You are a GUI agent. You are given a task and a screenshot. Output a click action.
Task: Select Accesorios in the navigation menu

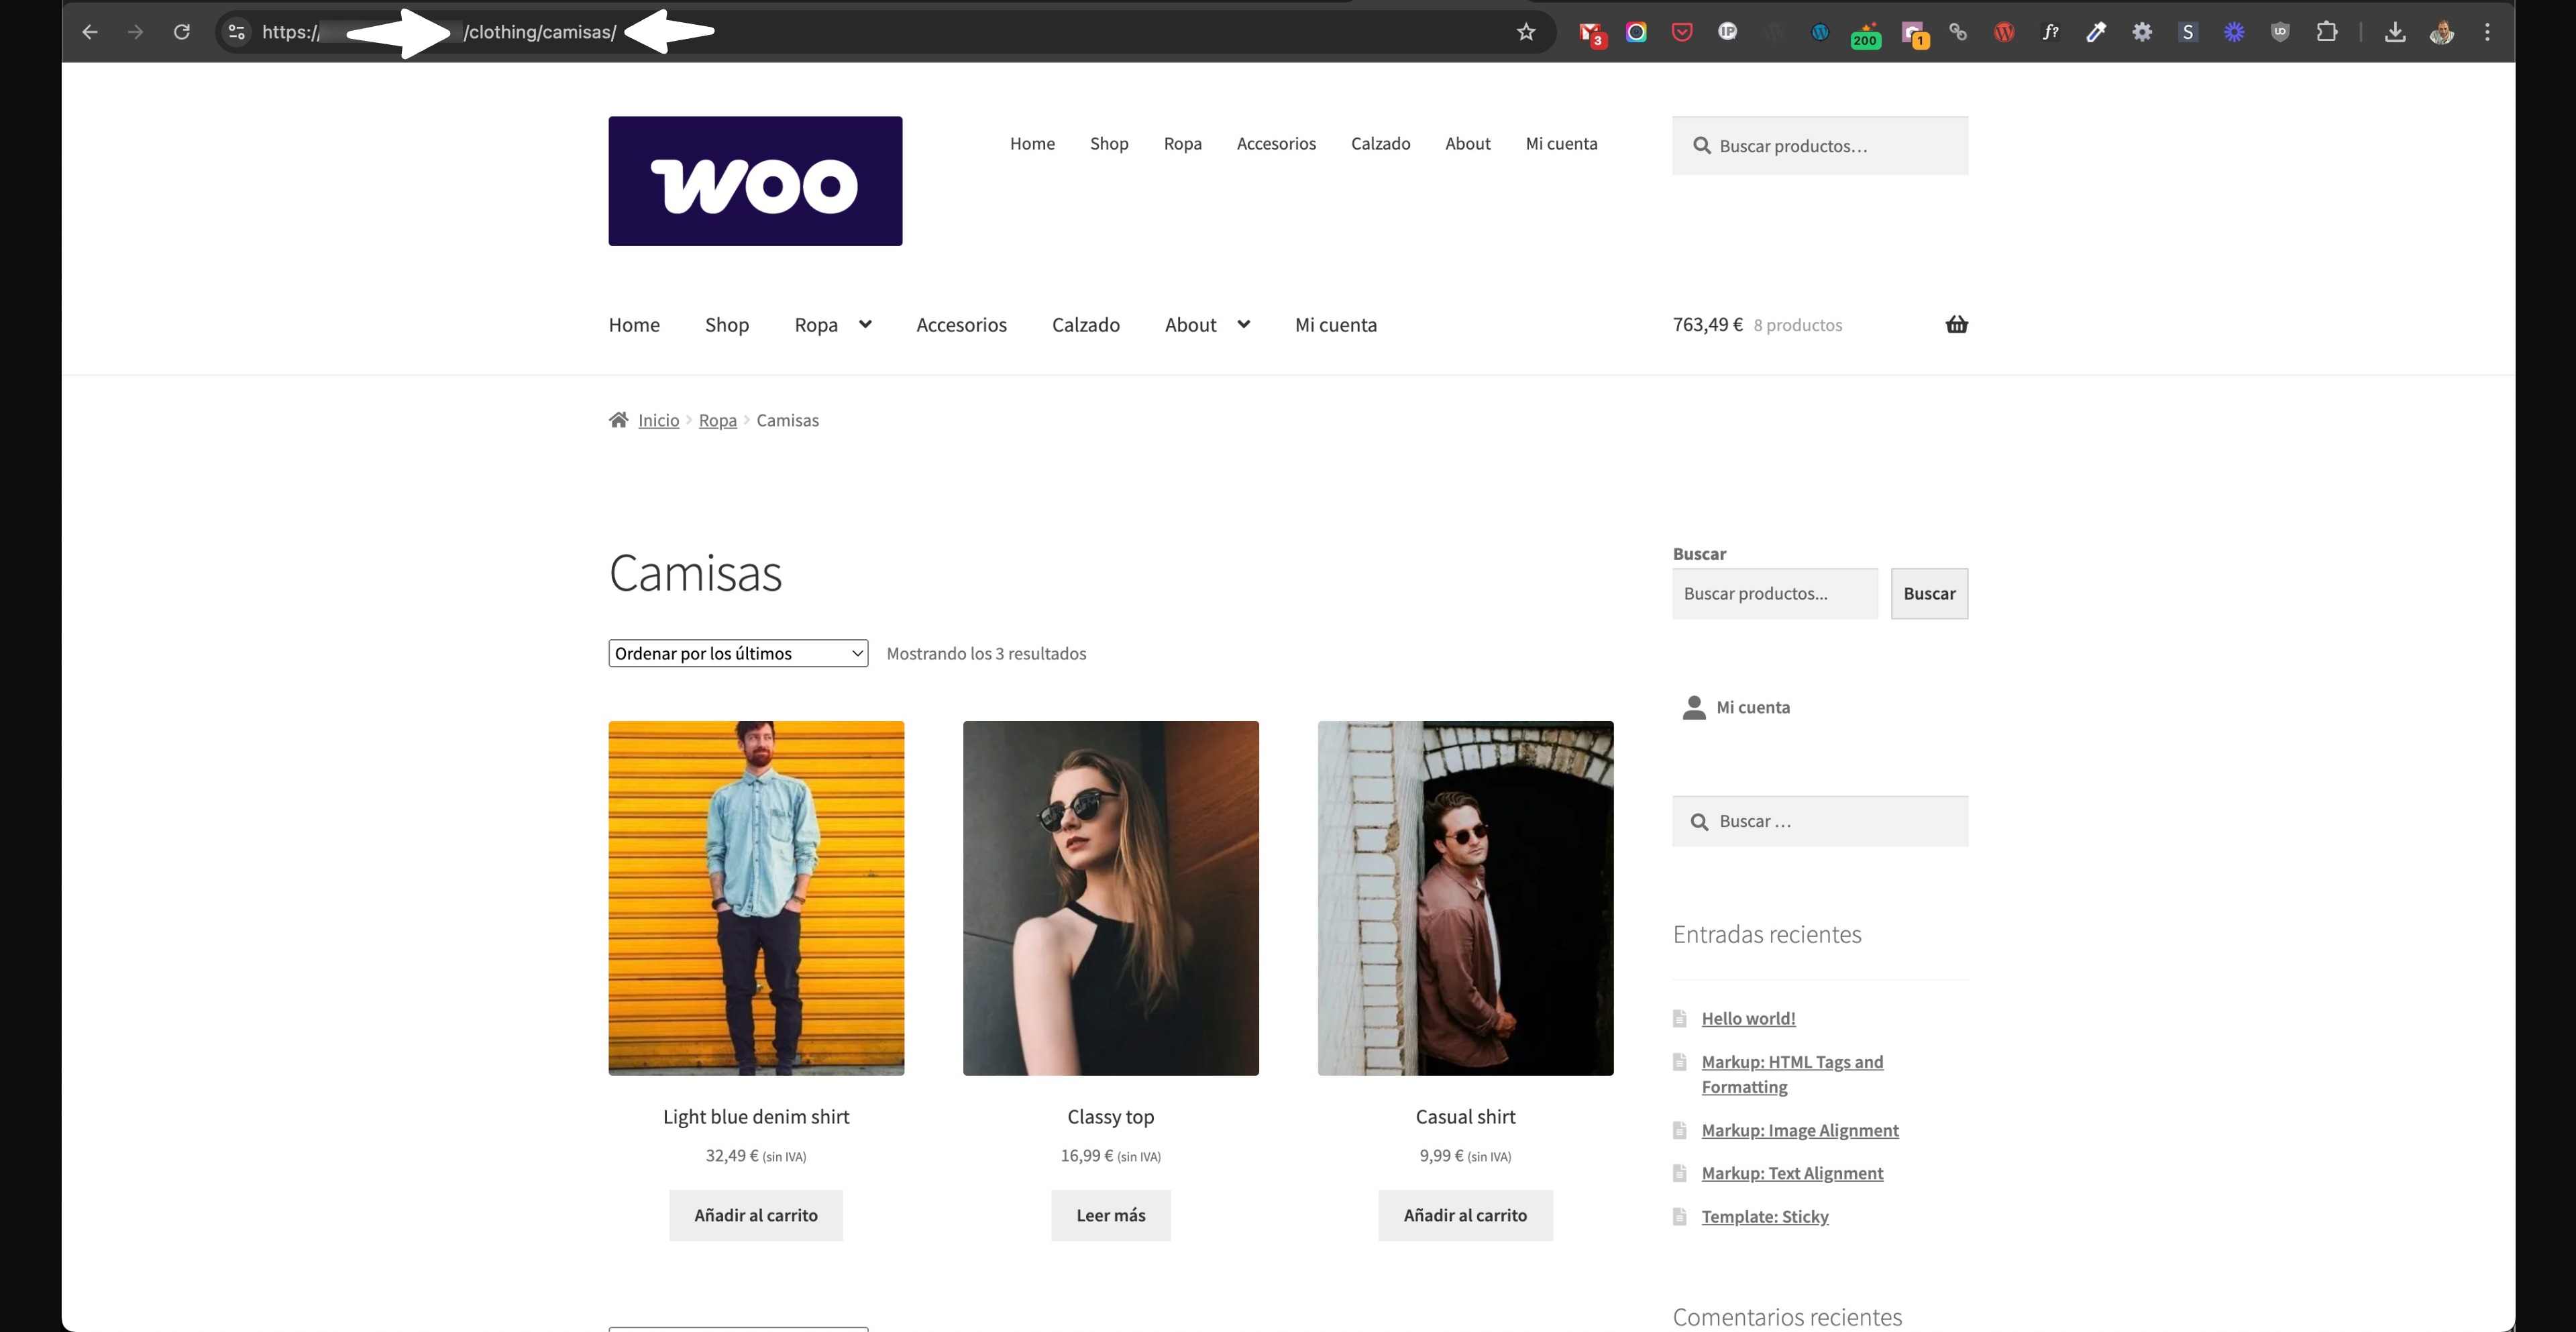[x=961, y=324]
